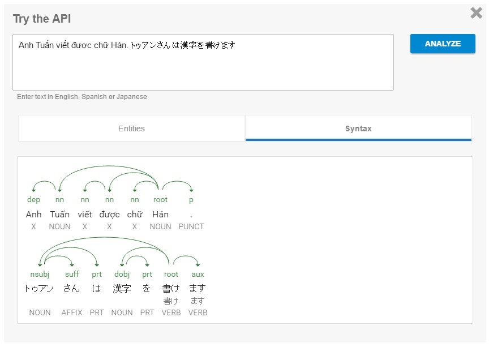Click the word 'Anh' in the syntax tree
The image size is (489, 347).
point(34,214)
